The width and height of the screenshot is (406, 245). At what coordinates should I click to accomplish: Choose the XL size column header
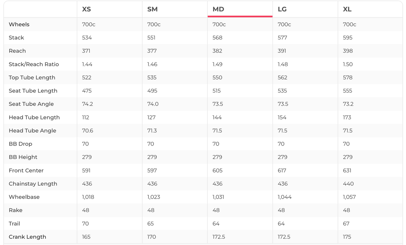(347, 9)
